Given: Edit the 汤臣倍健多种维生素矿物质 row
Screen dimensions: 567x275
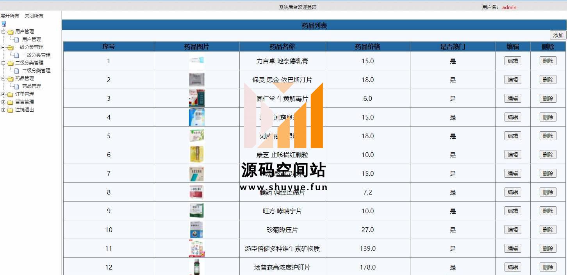Looking at the screenshot, I should click(513, 248).
